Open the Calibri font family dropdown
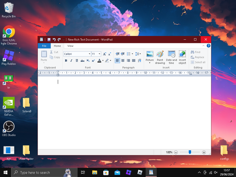Screen dimensions: 236x177 [89, 54]
